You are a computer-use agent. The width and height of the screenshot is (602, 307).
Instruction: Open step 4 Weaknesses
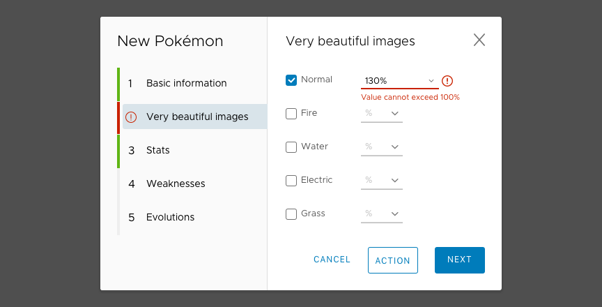pos(192,184)
